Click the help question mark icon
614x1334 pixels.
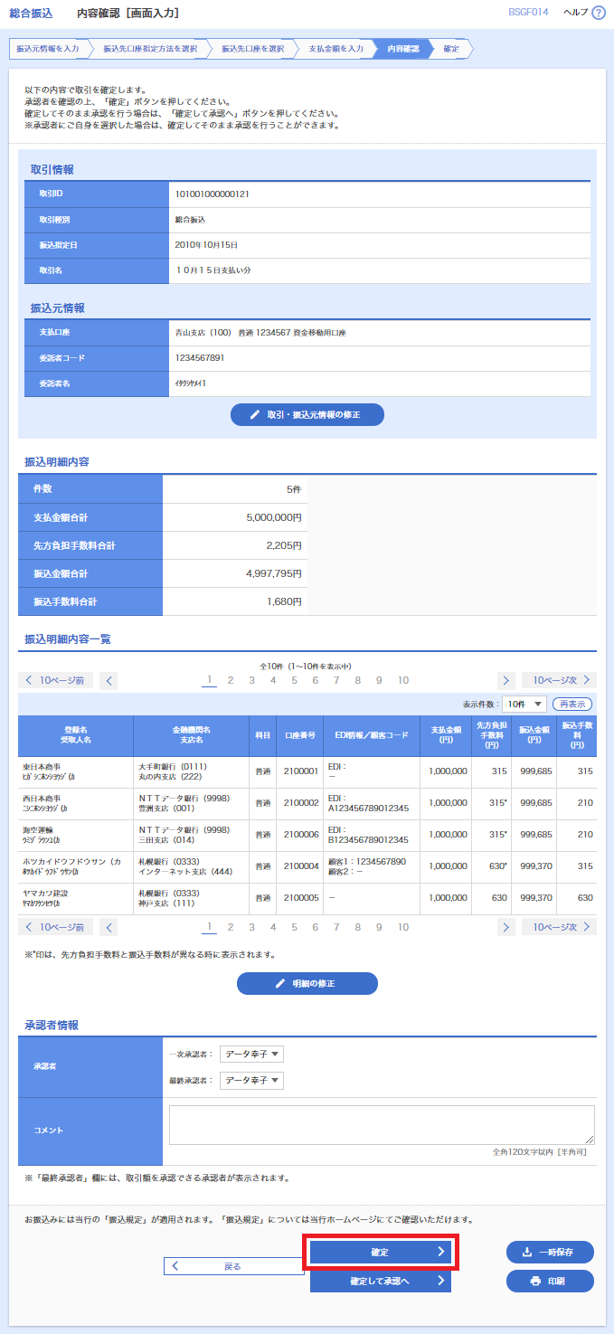point(598,13)
